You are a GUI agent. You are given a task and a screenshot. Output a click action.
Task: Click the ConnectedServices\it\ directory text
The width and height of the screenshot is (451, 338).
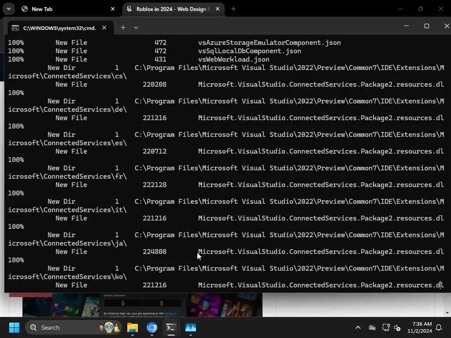pyautogui.click(x=67, y=210)
